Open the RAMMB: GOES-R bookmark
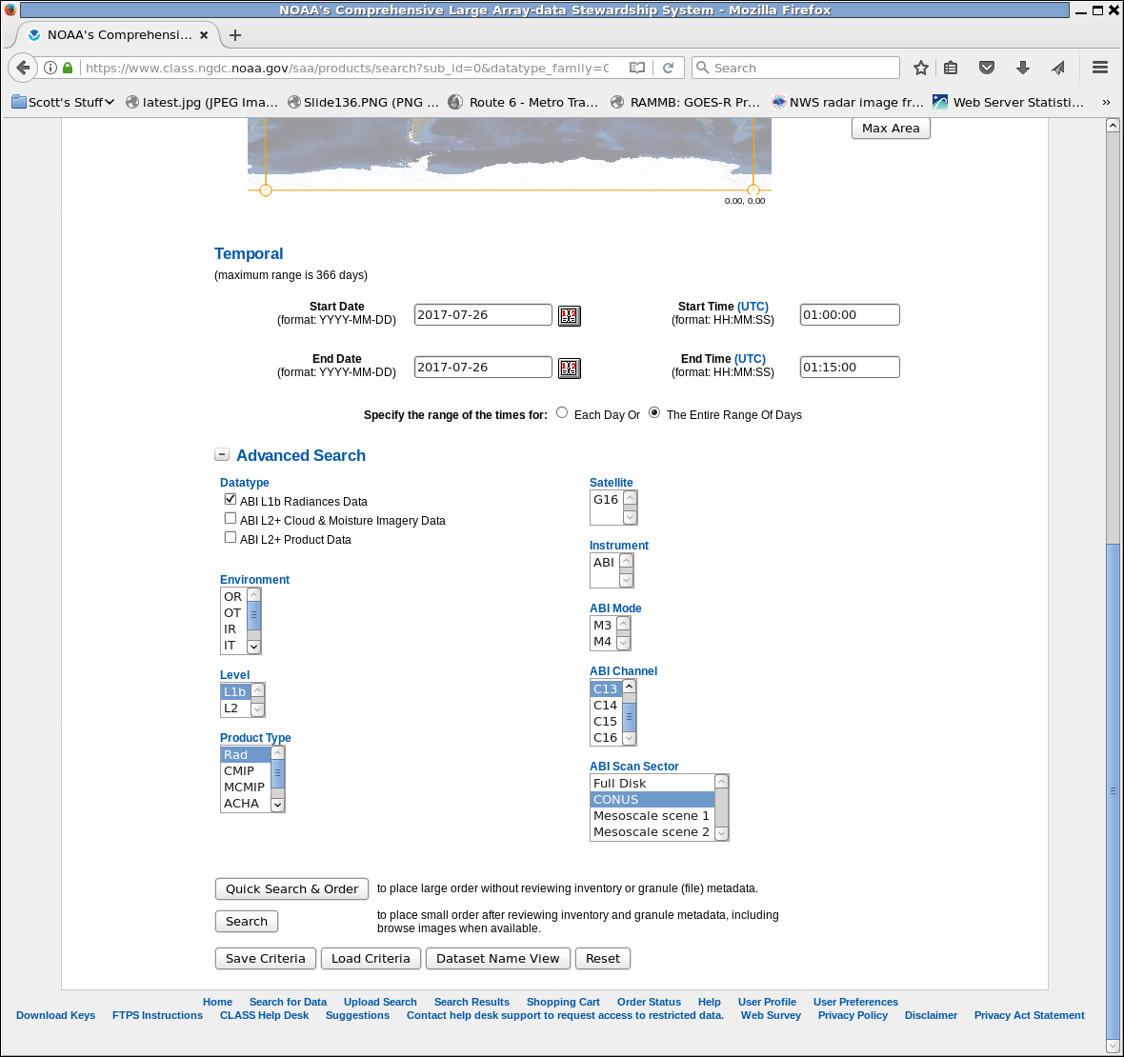 point(685,102)
